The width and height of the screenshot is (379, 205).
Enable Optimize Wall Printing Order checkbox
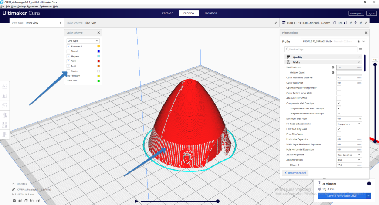tap(338, 88)
